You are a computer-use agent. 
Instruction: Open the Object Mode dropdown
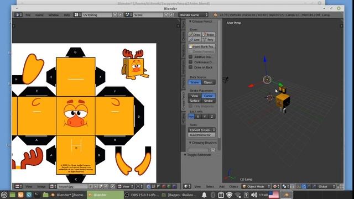(256, 186)
